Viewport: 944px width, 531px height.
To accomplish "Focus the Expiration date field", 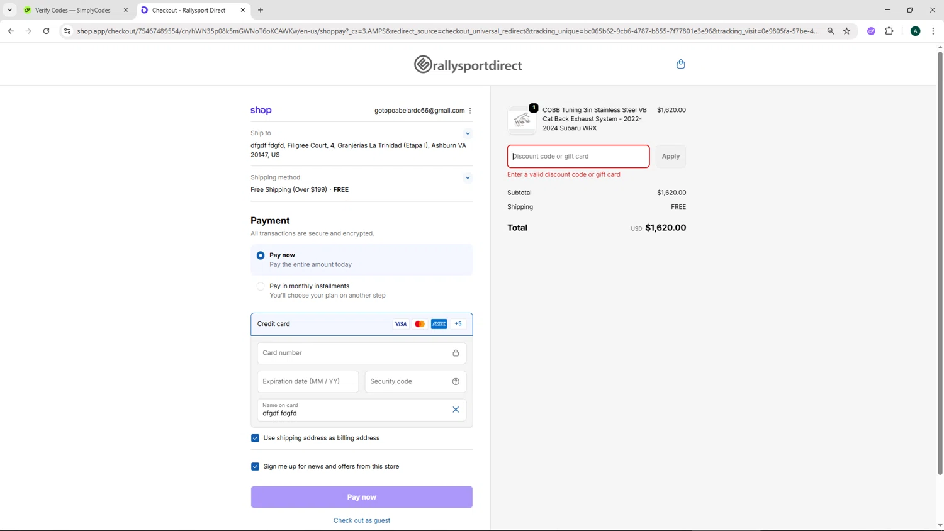I will pyautogui.click(x=308, y=381).
